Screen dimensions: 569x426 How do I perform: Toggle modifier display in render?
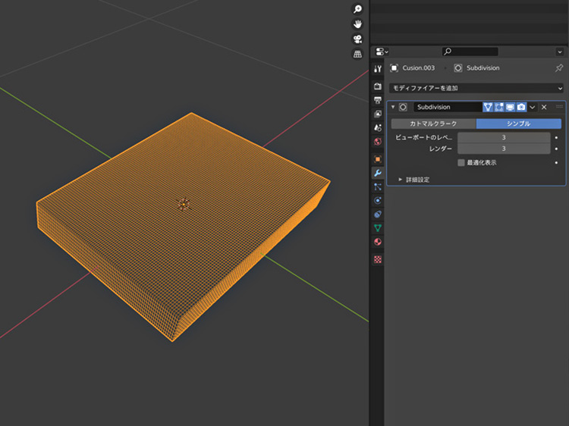pos(521,108)
